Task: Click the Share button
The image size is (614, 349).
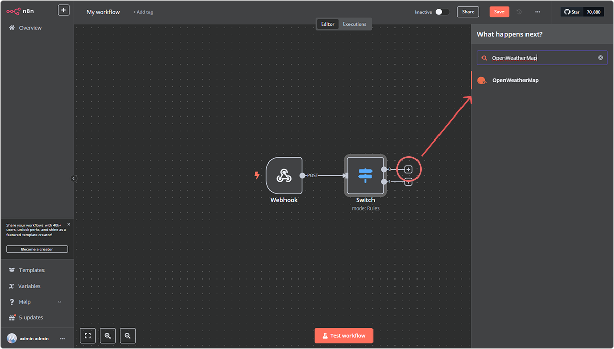Action: tap(468, 12)
